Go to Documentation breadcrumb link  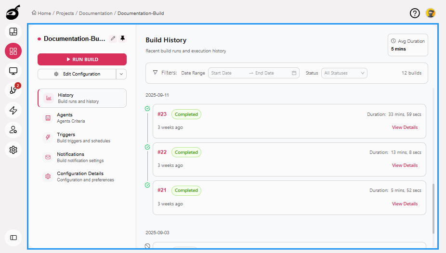coord(95,13)
